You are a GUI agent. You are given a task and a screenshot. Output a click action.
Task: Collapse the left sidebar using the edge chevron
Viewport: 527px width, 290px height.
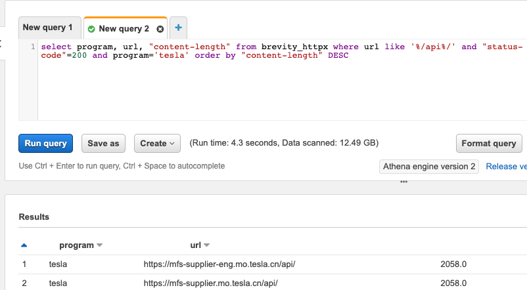coord(1,44)
